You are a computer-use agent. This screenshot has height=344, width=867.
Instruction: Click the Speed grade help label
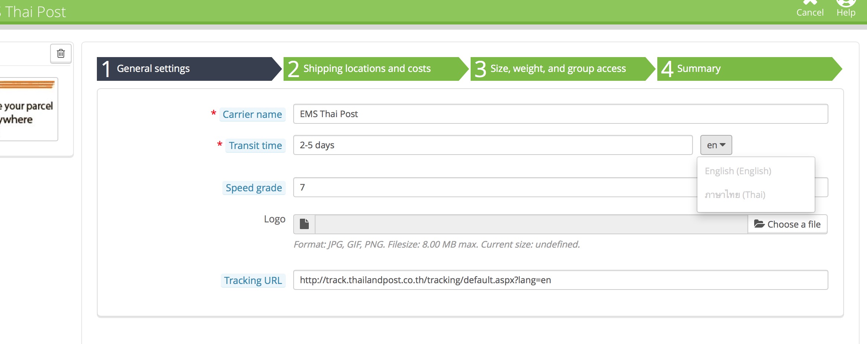click(x=254, y=188)
